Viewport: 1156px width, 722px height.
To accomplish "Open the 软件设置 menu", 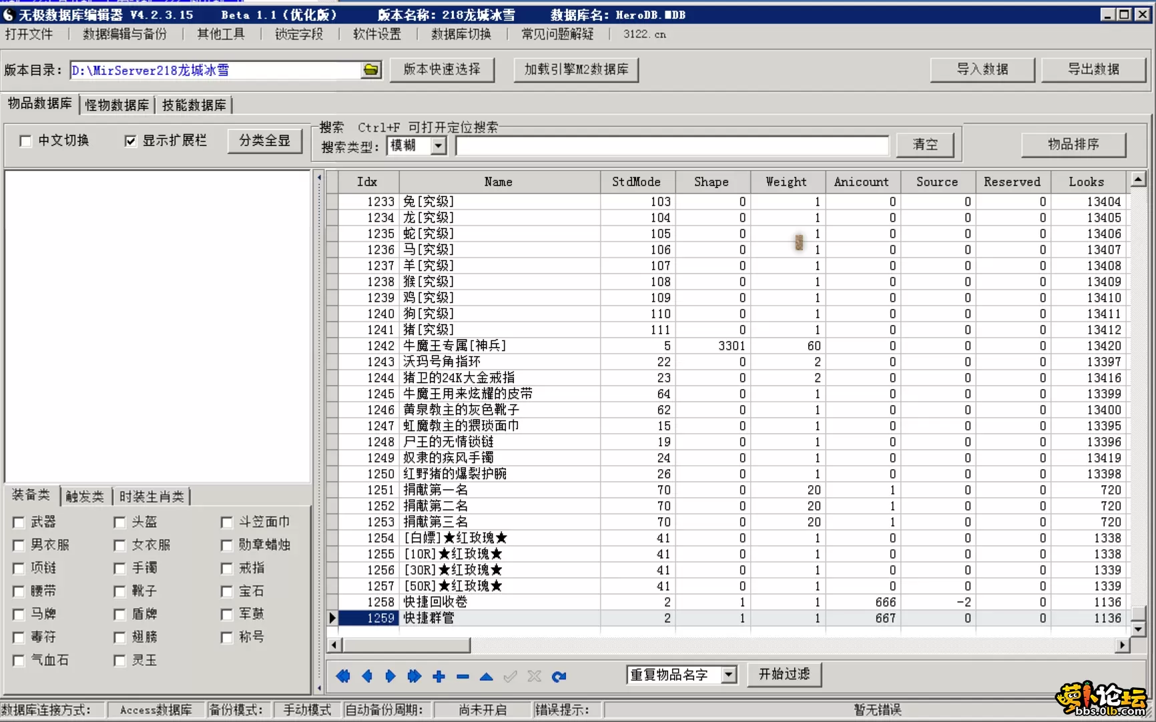I will (377, 34).
